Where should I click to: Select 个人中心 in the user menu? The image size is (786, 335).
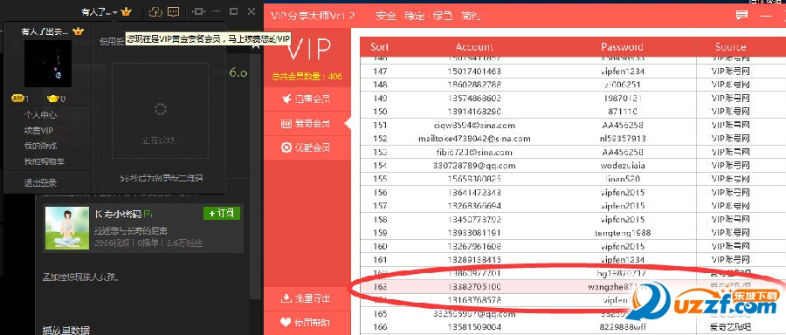[x=40, y=114]
